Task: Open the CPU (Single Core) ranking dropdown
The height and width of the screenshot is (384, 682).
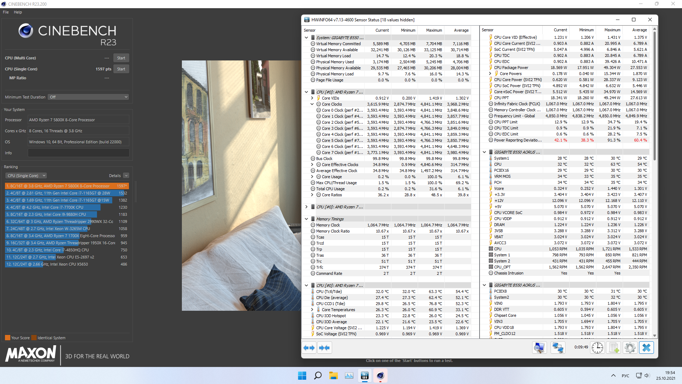Action: click(26, 176)
